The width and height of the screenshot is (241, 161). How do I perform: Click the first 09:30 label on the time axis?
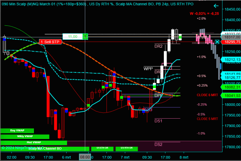(x=30, y=157)
